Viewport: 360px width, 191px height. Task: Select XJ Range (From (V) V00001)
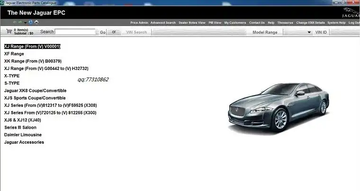click(x=32, y=46)
